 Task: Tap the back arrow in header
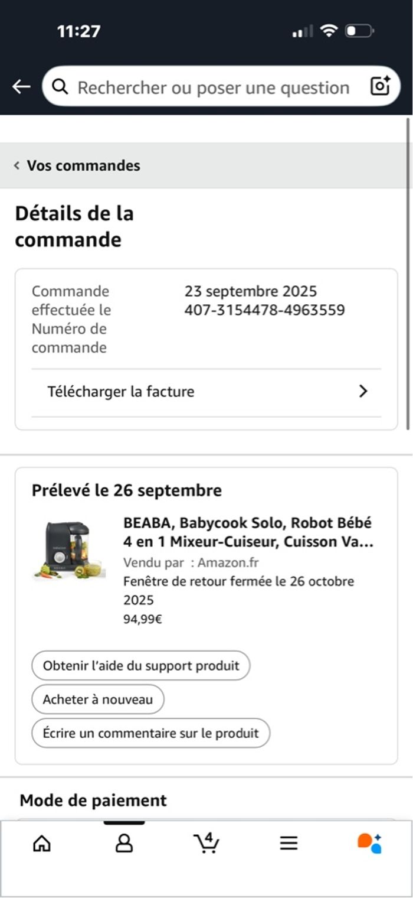(x=21, y=87)
